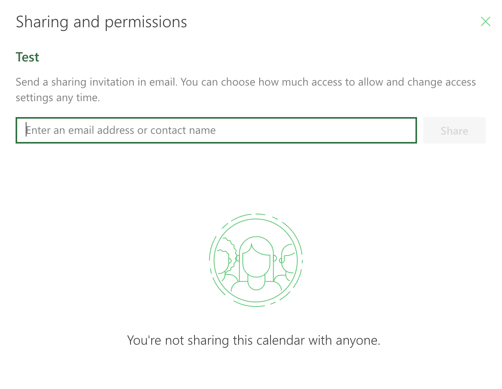
Task: Focus the email address or contact name field
Action: click(216, 130)
